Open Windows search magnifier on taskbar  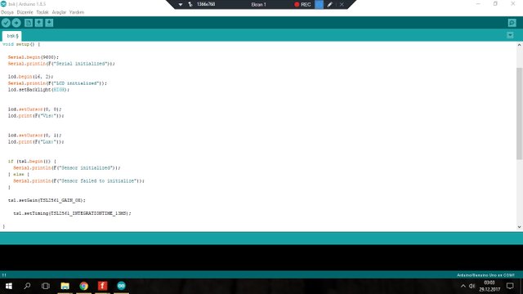click(x=27, y=286)
